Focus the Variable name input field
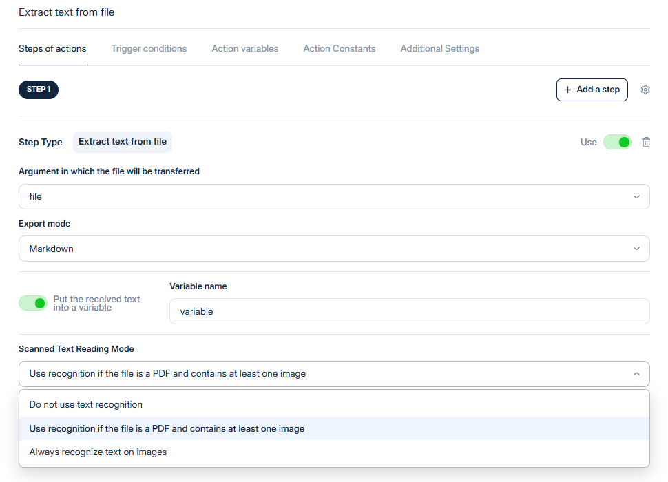668x482 pixels. 409,311
